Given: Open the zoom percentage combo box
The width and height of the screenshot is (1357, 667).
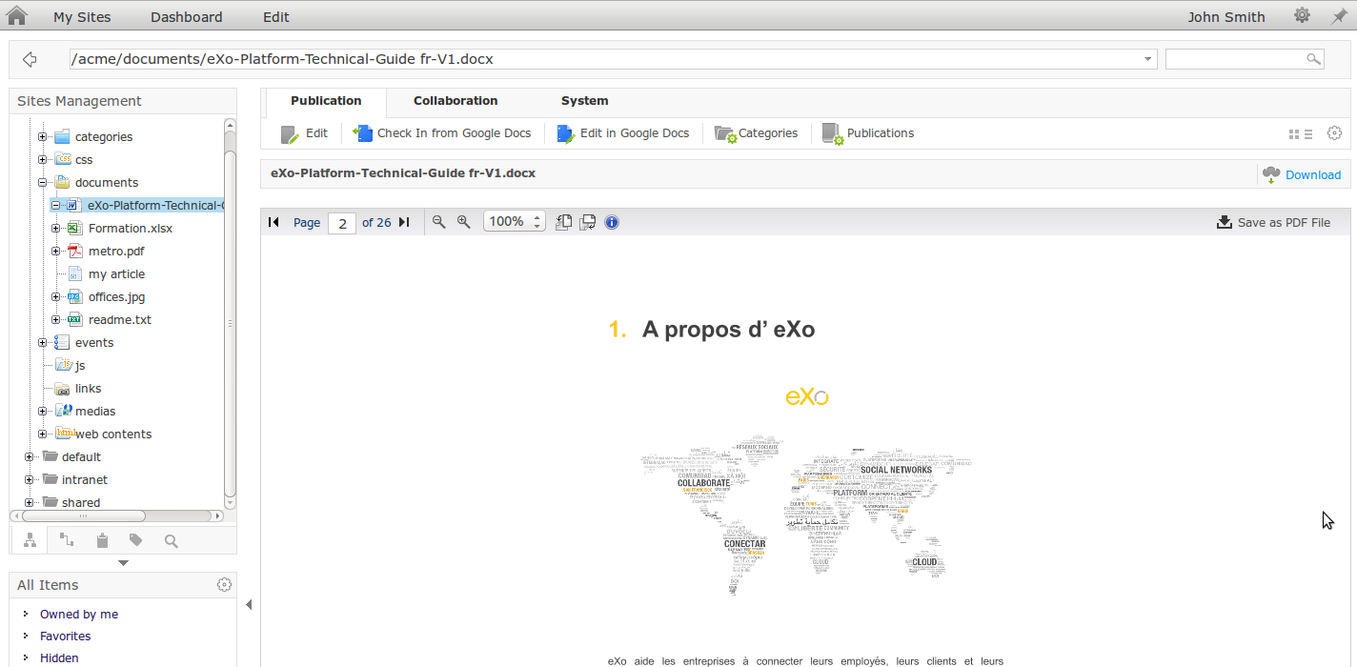Looking at the screenshot, I should coord(515,222).
